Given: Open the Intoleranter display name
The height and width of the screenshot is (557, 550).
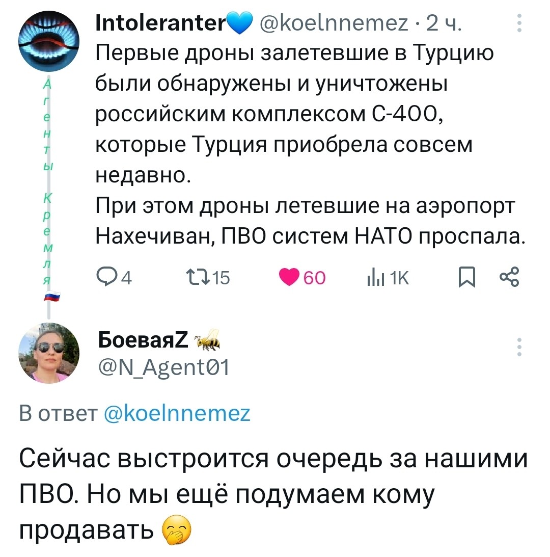Looking at the screenshot, I should click(160, 23).
